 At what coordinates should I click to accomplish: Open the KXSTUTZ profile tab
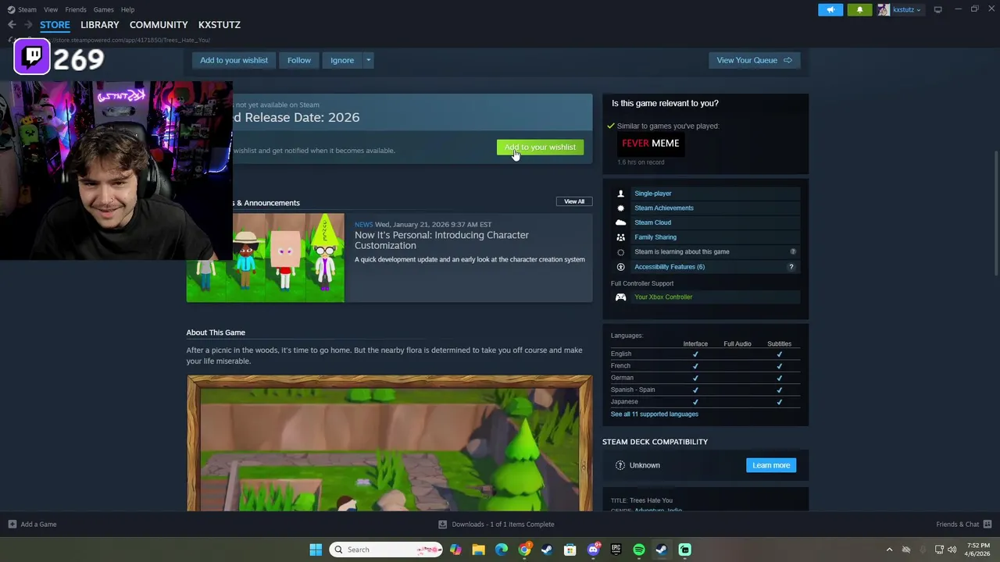(220, 25)
